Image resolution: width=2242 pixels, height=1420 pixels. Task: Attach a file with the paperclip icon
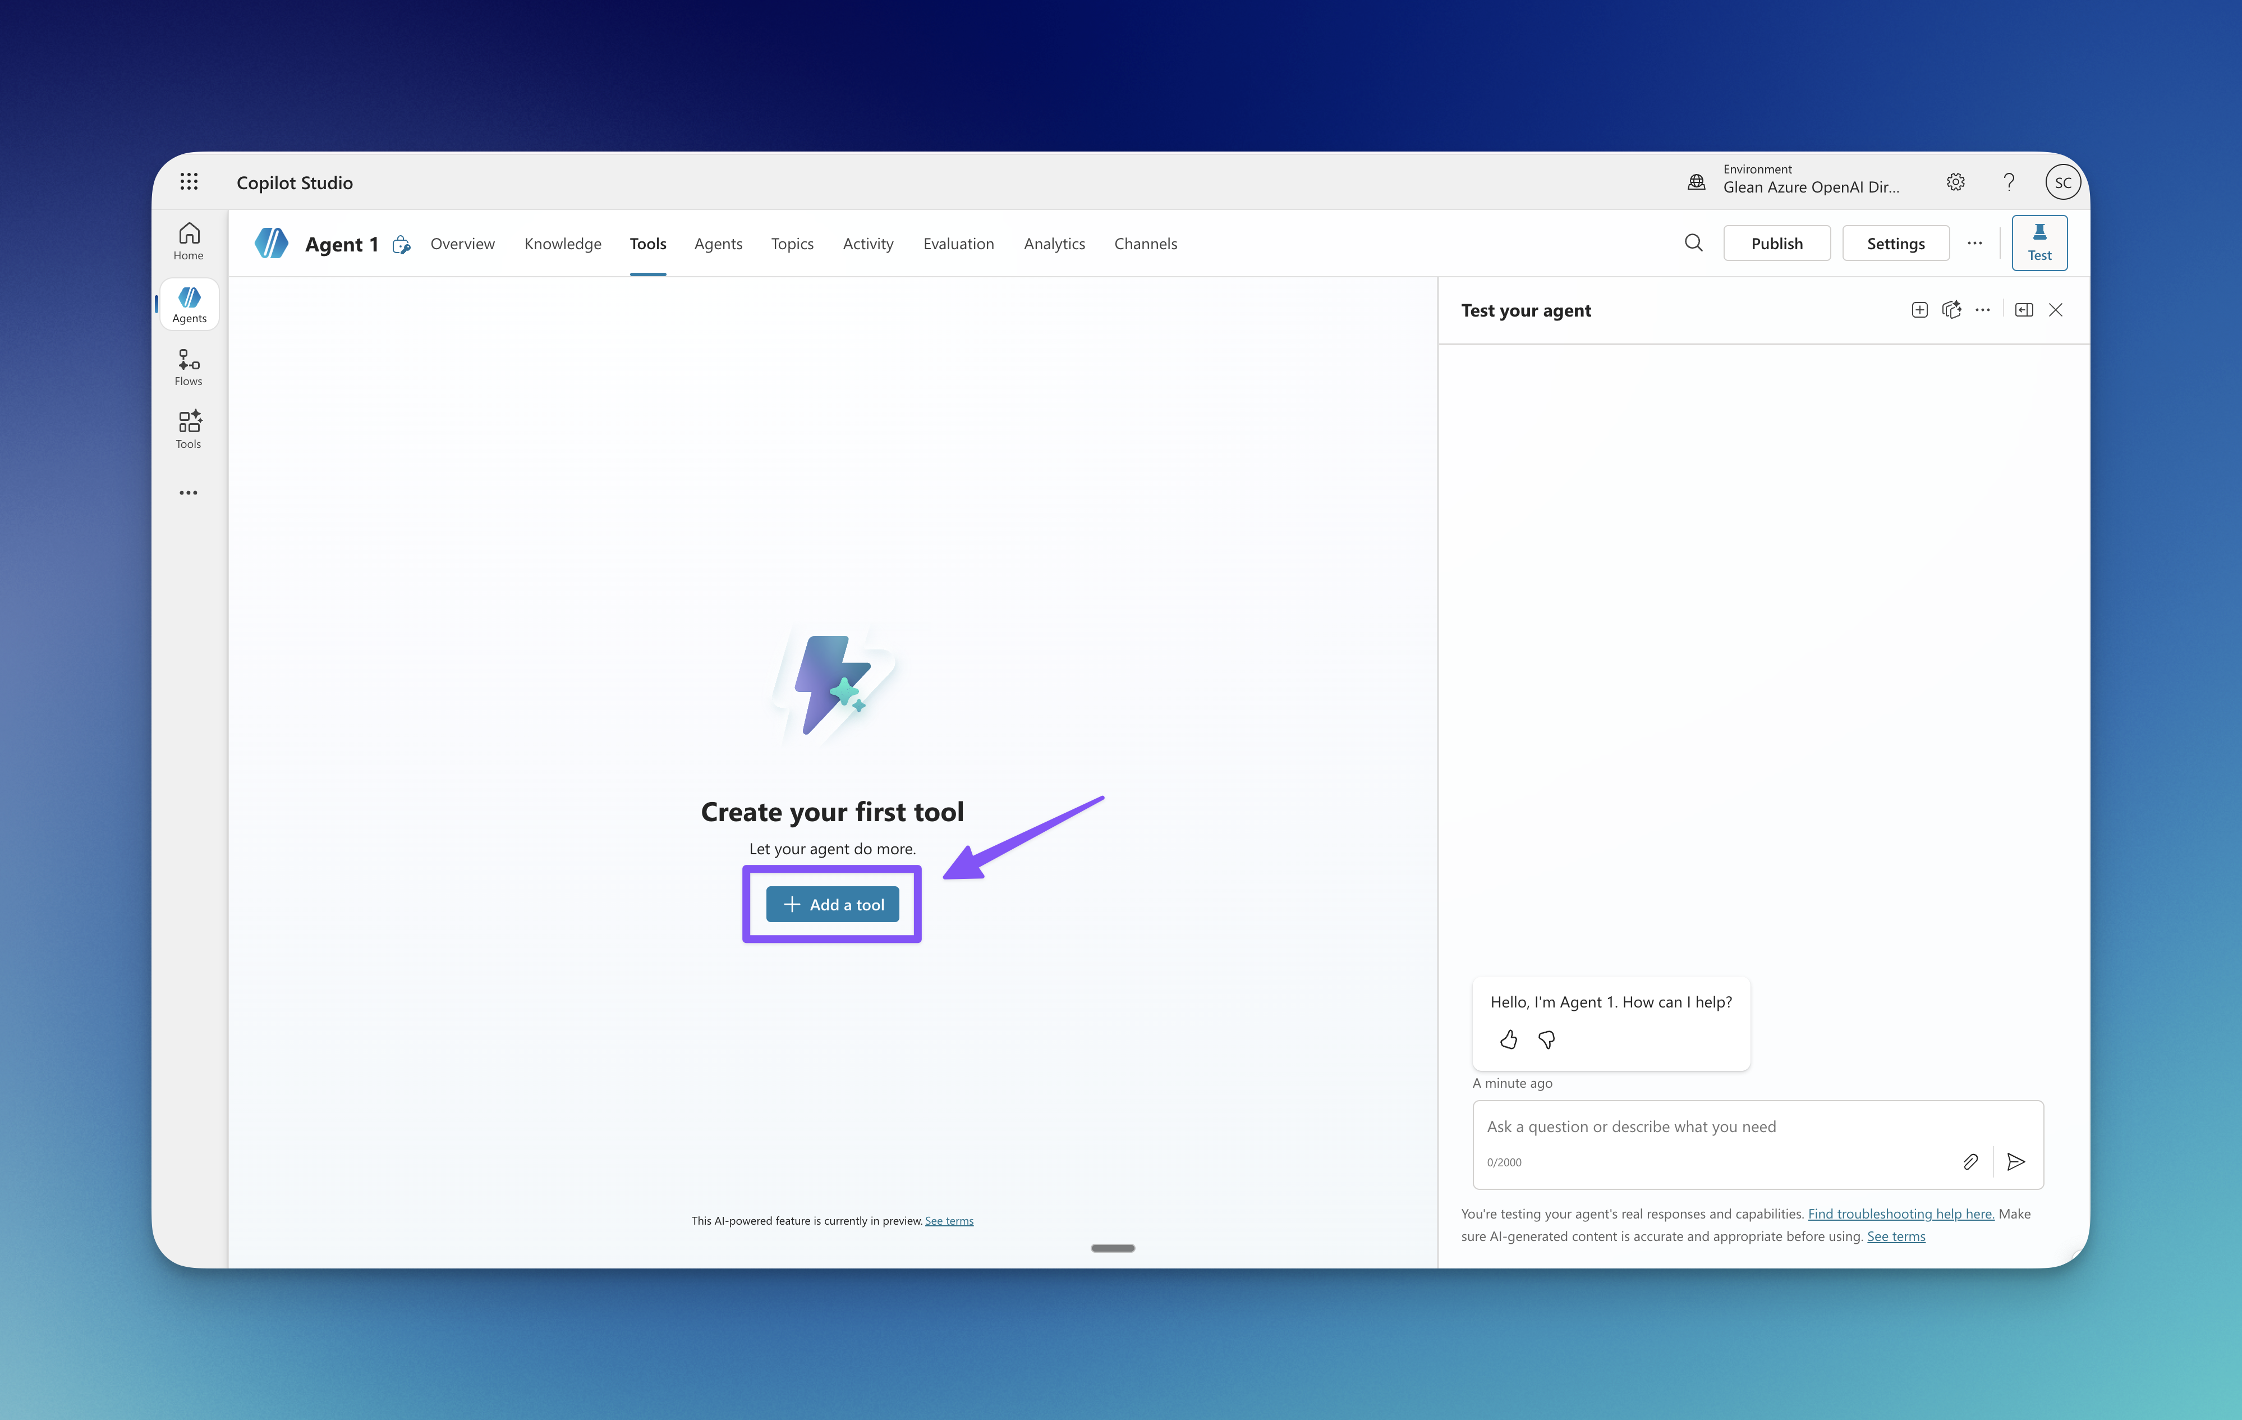1970,1161
